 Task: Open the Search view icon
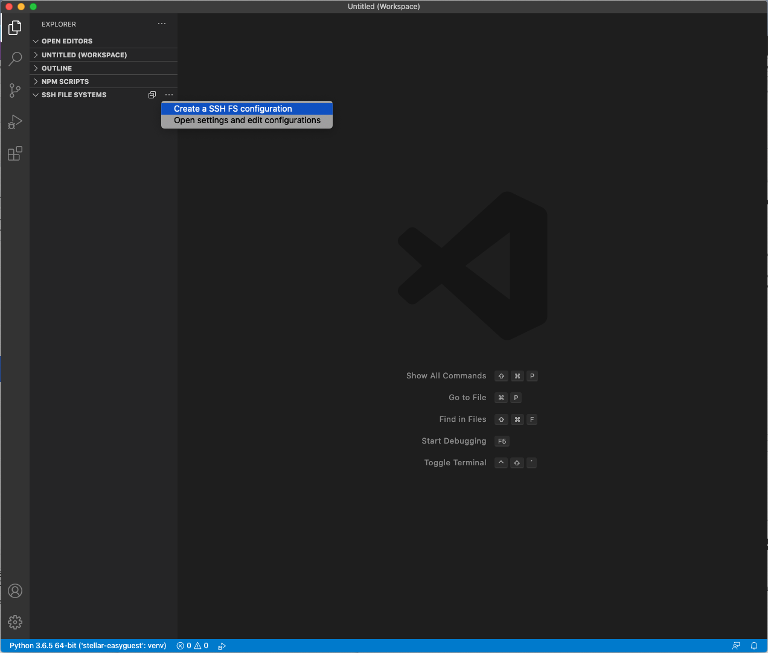coord(15,59)
